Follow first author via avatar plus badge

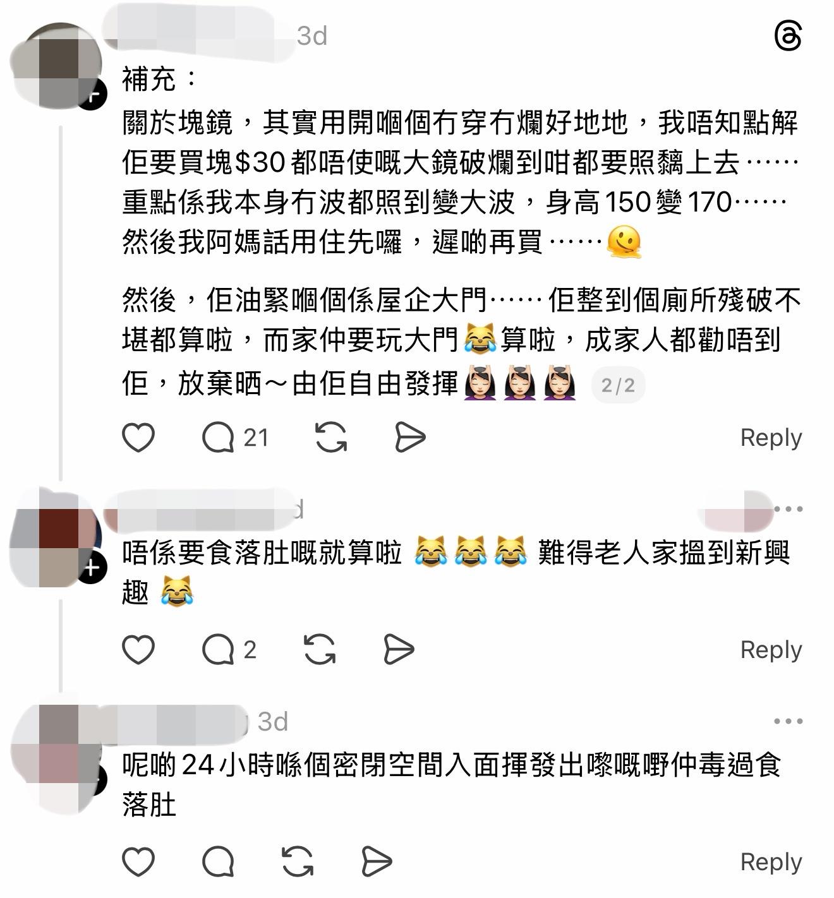coord(92,95)
